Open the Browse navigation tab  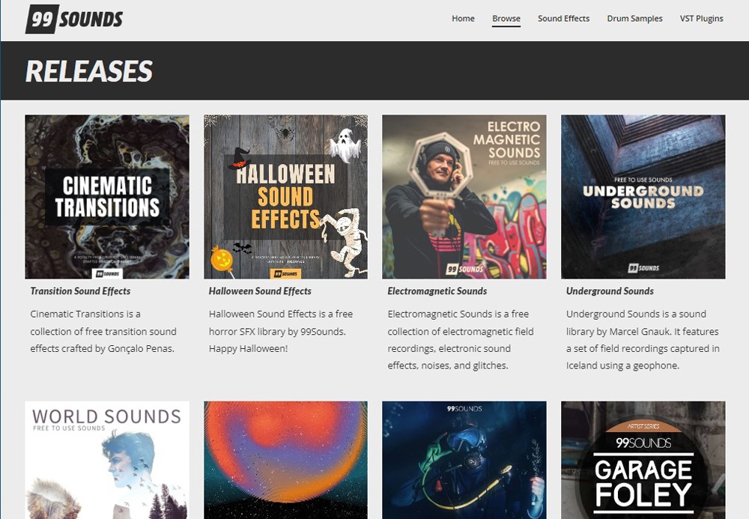(x=506, y=19)
